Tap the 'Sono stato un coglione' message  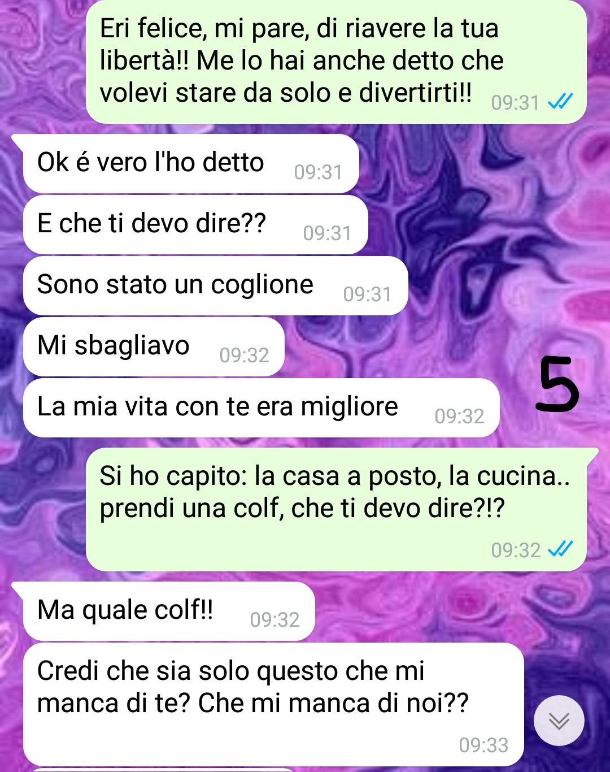[215, 285]
